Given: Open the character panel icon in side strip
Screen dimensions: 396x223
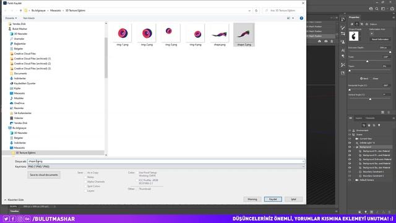Looking at the screenshot, I should [343, 50].
